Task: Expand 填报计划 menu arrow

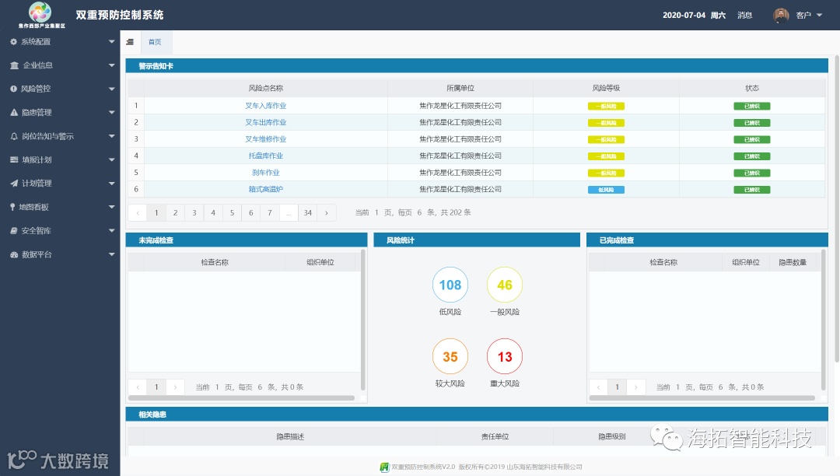Action: 111,159
